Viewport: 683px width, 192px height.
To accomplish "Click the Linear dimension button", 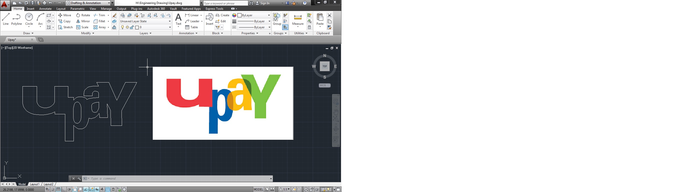I will pos(192,15).
